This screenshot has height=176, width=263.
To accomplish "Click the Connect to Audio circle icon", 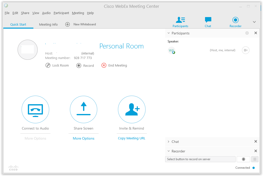I will coord(35,109).
